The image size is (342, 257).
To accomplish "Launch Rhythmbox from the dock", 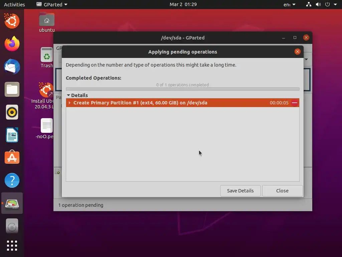I will point(12,112).
